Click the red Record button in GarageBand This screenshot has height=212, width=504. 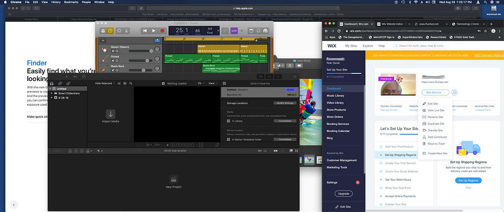click(x=163, y=31)
